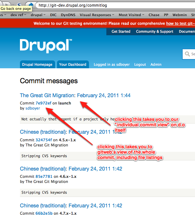Click the Logout link
Screen dimensions: 195x215
point(140,64)
